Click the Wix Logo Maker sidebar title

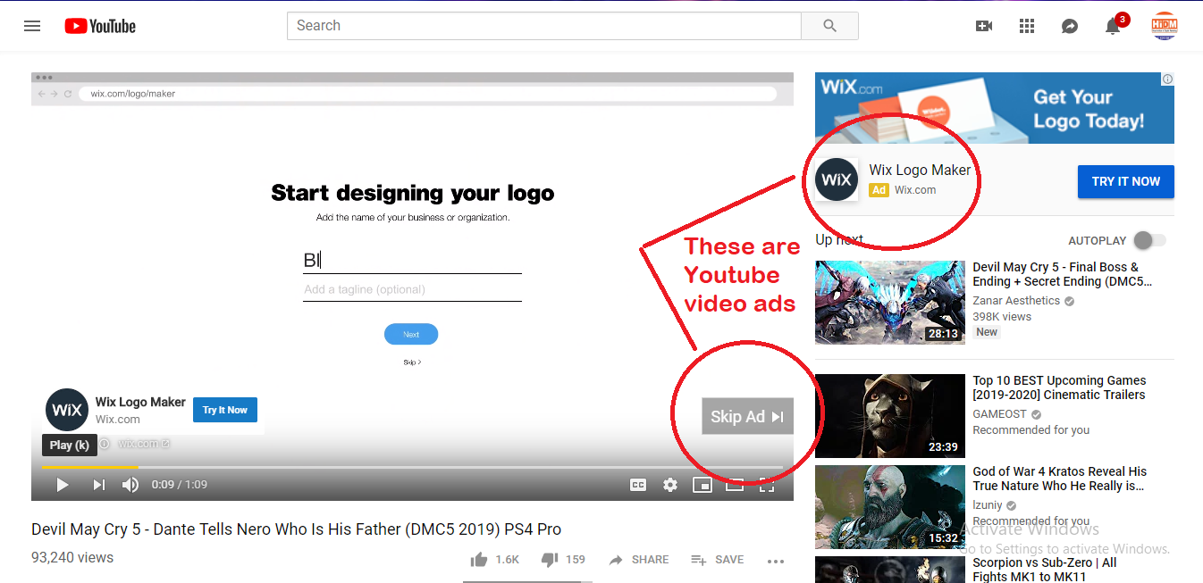coord(920,170)
